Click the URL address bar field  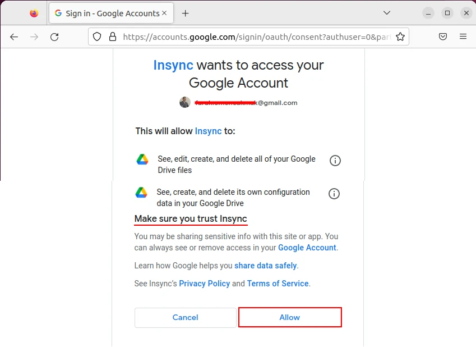[x=252, y=36]
